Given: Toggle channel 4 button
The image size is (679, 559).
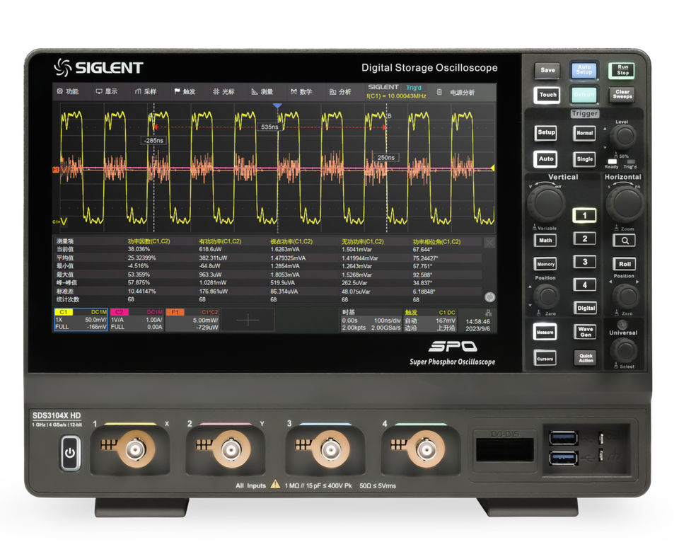Looking at the screenshot, I should click(x=584, y=284).
